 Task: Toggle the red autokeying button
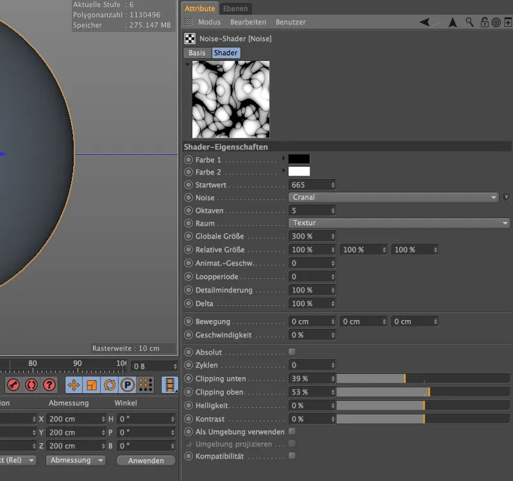[31, 385]
